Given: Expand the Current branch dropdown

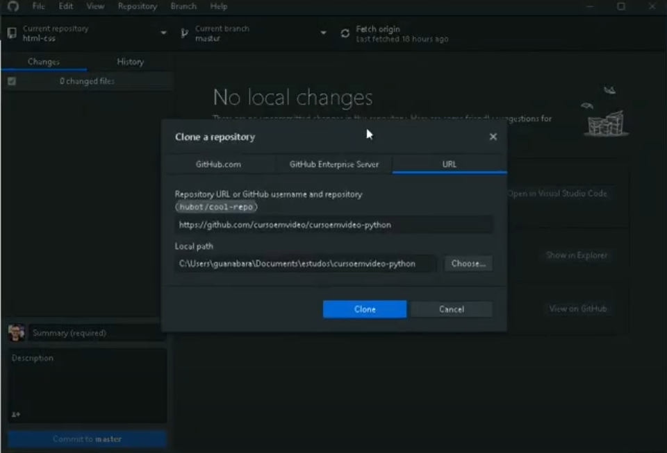Looking at the screenshot, I should click(323, 33).
